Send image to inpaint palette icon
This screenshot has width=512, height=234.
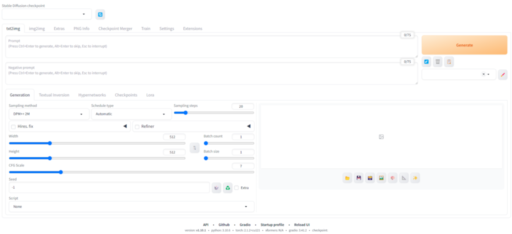pyautogui.click(x=392, y=178)
